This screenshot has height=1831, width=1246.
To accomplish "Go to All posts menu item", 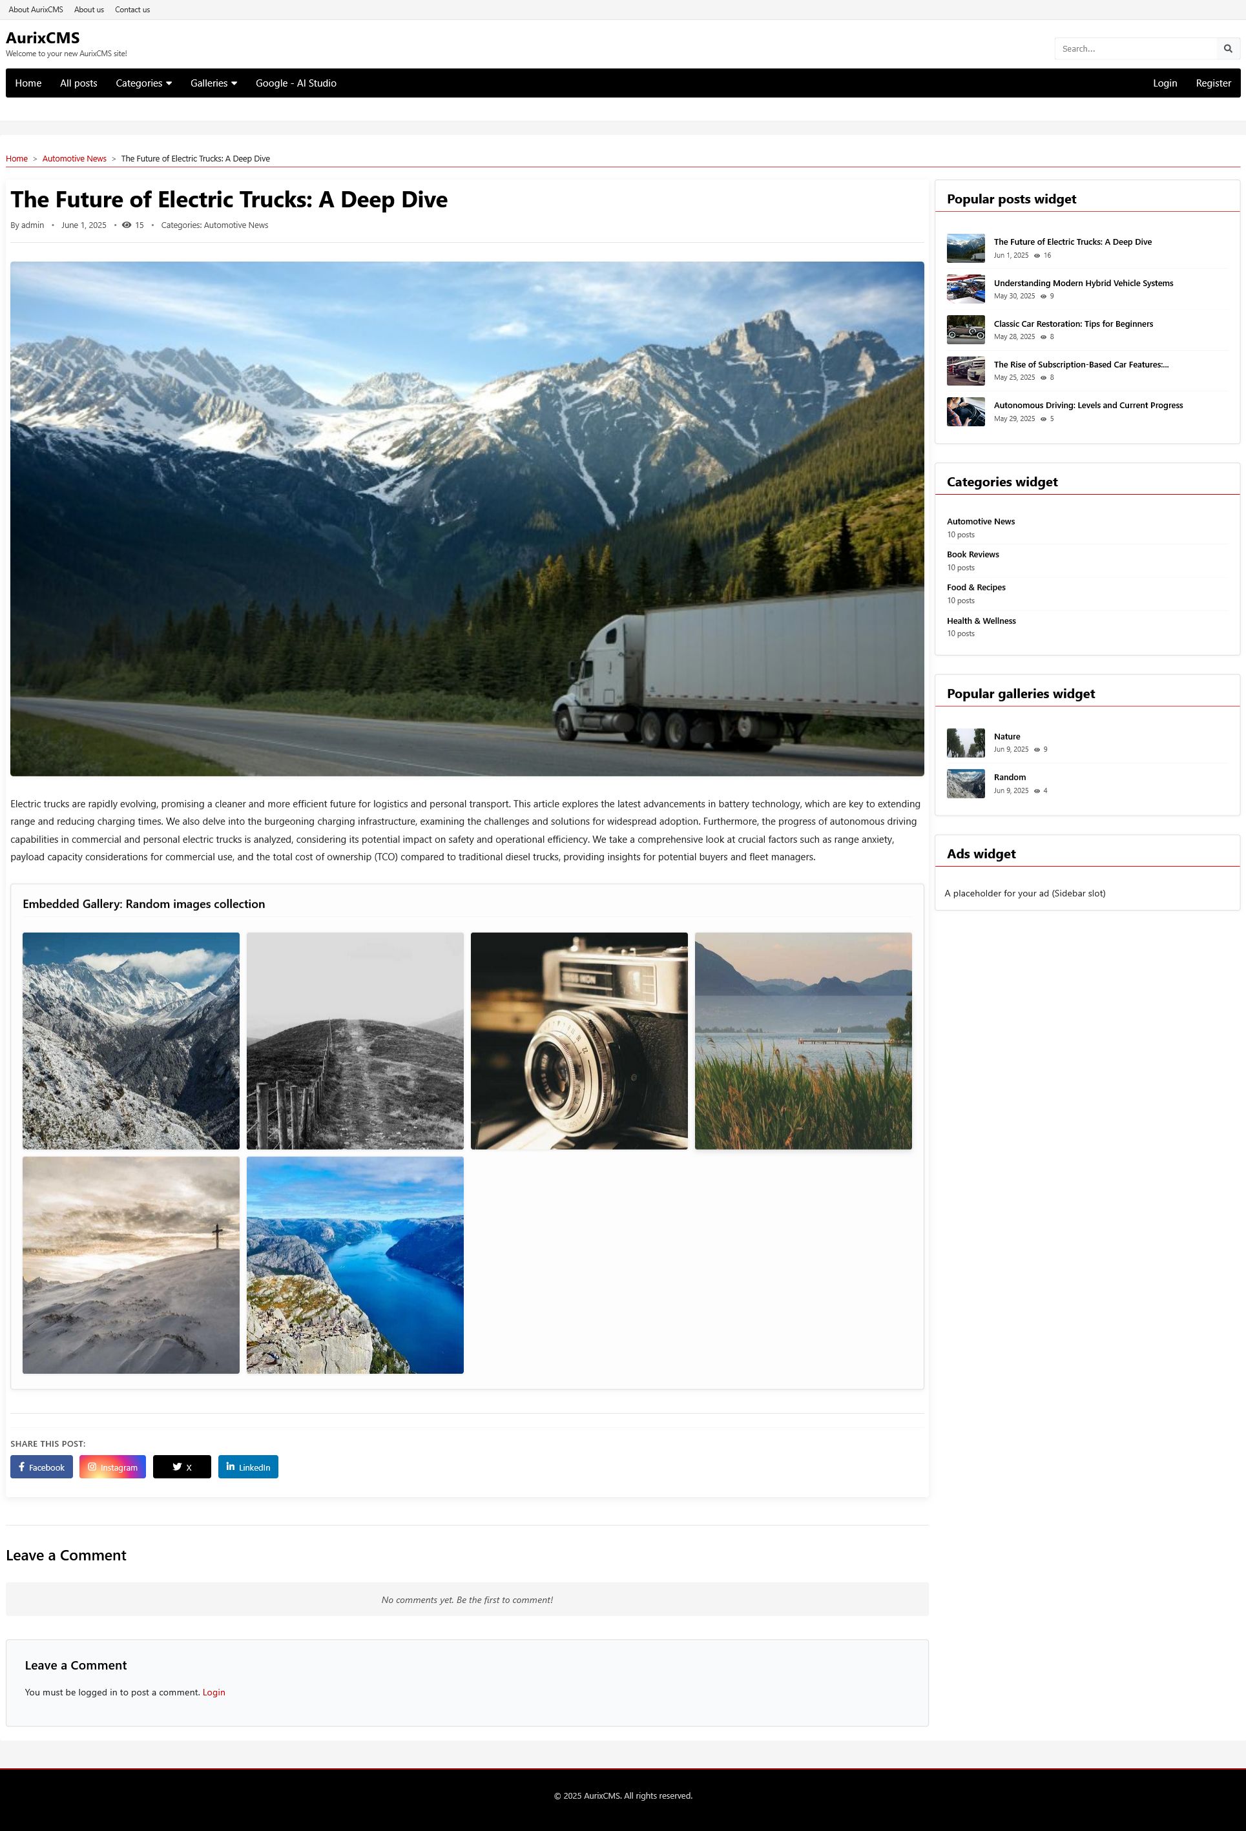I will (x=79, y=83).
